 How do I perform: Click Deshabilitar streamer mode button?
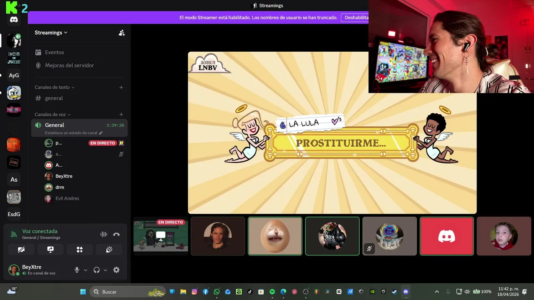[356, 17]
